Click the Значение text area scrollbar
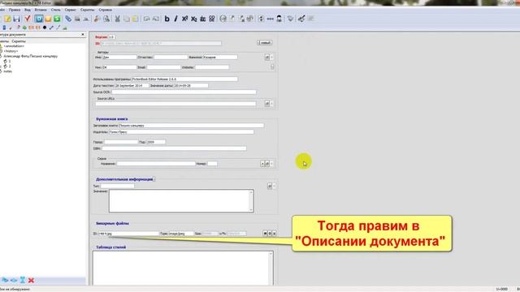520x292 pixels. pyautogui.click(x=251, y=201)
